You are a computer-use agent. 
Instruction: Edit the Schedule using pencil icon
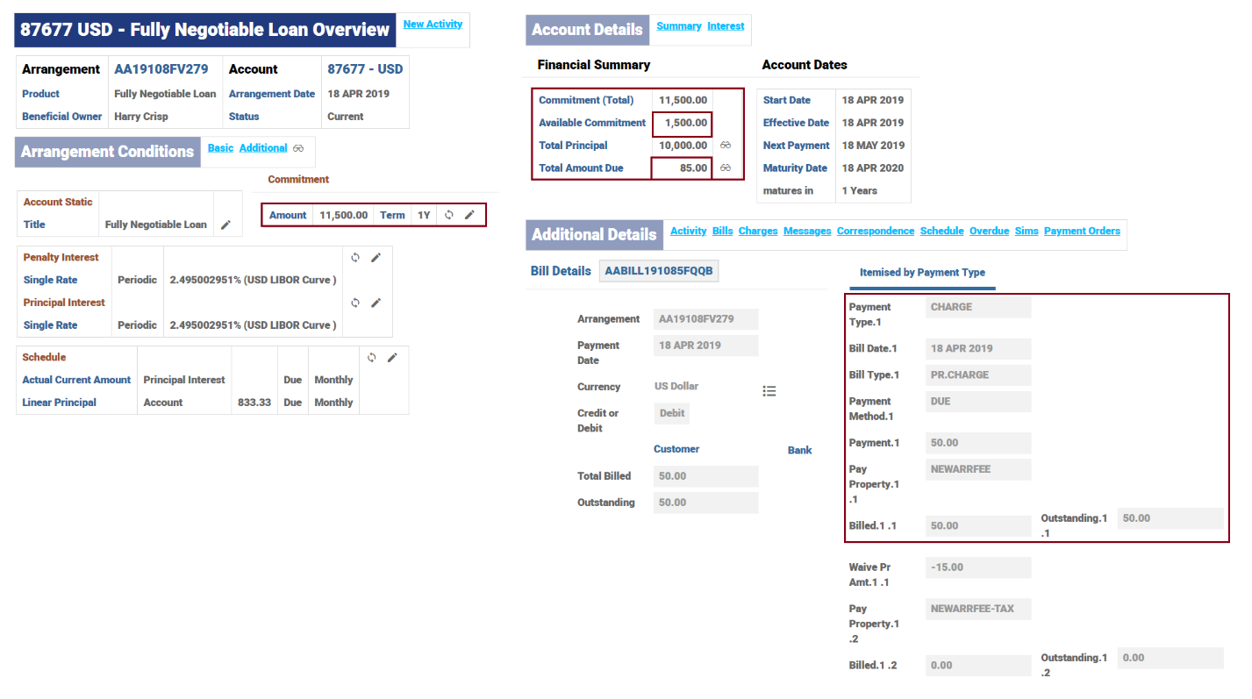tap(392, 358)
